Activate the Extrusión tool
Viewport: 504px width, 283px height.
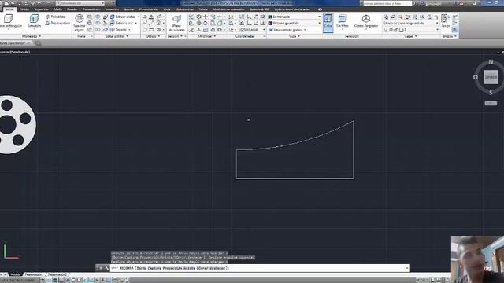34,21
